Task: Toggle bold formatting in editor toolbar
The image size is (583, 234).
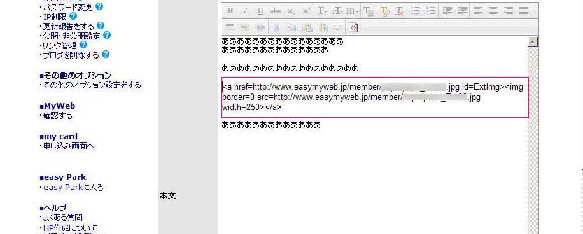Action: pos(230,11)
